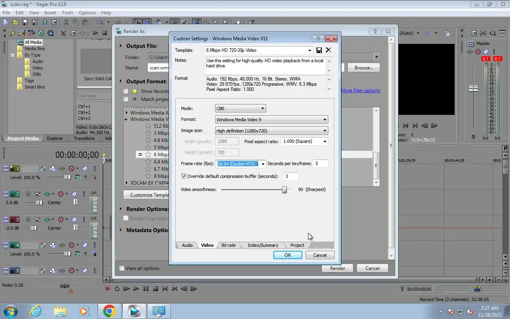The width and height of the screenshot is (510, 319).
Task: Open the Frame rate dropdown arrow
Action: (x=263, y=164)
